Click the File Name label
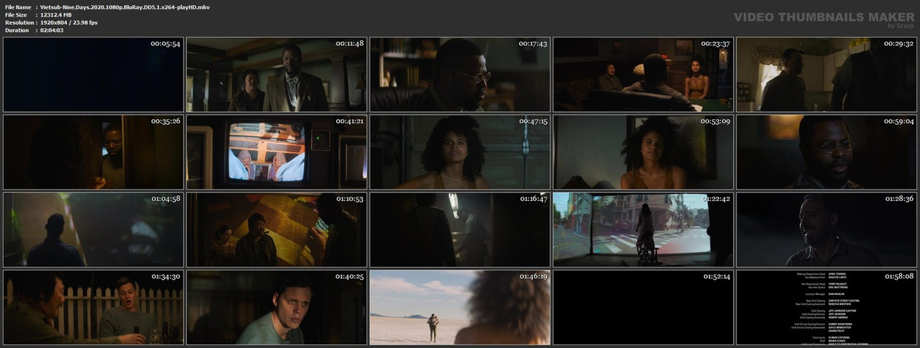This screenshot has height=348, width=920. (18, 6)
